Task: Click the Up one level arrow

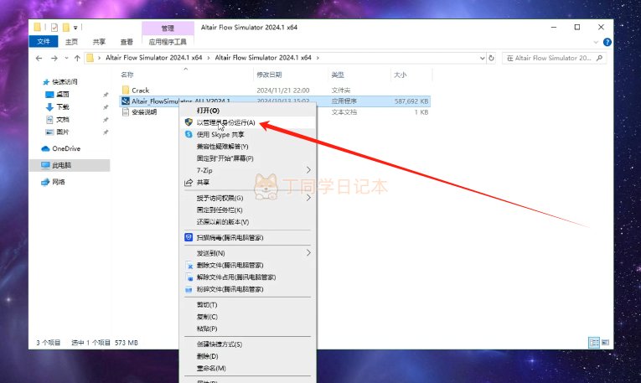Action: pos(77,58)
